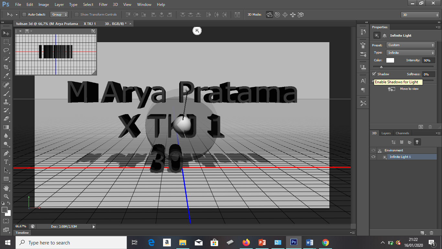
Task: Toggle the Shadow checkbox in Properties
Action: (374, 74)
